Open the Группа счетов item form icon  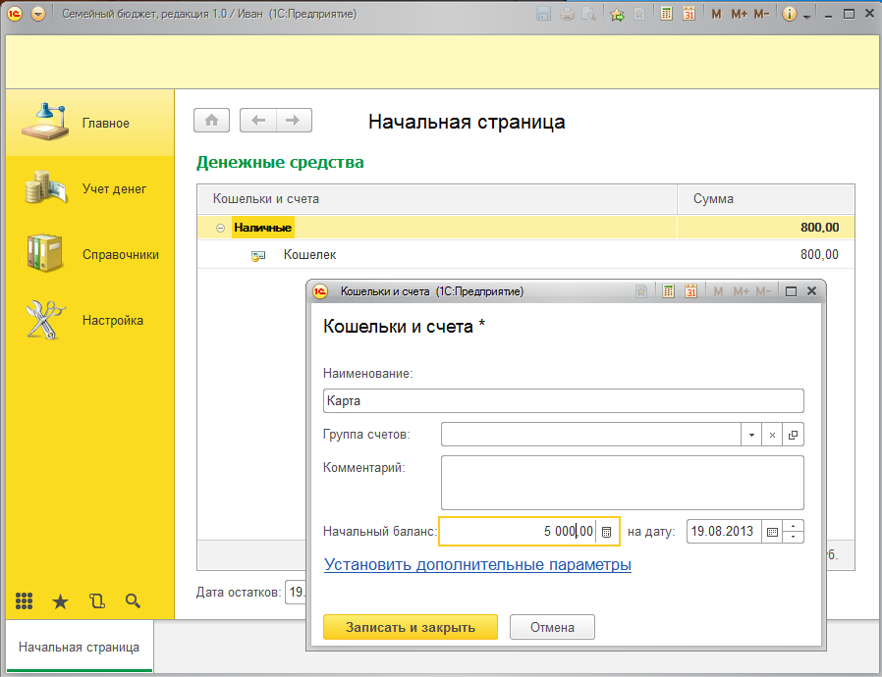pos(794,435)
